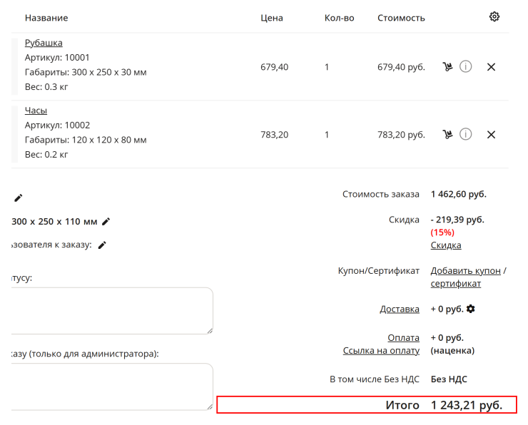Click into the status comment text area
528x425 pixels.
[x=112, y=311]
